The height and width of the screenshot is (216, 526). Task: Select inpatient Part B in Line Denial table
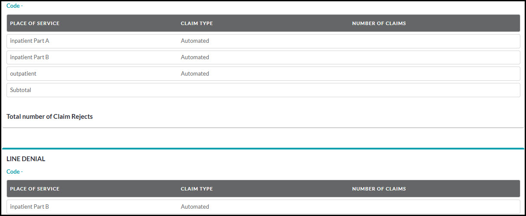tap(29, 207)
